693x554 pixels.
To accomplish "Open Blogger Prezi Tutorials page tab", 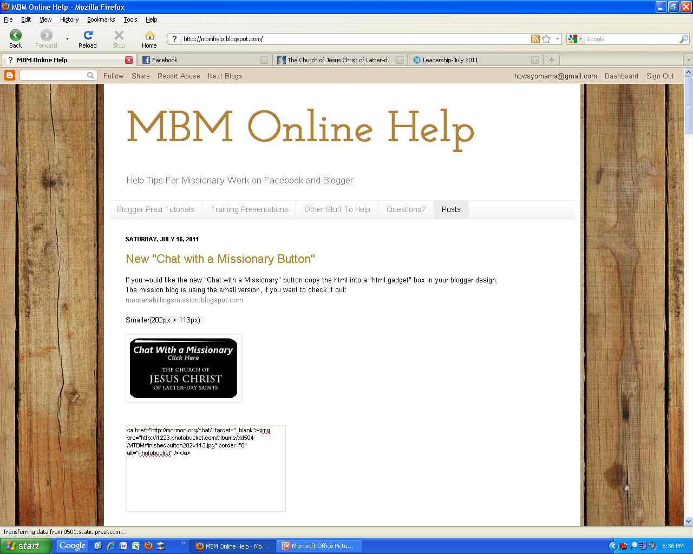I will [x=155, y=209].
